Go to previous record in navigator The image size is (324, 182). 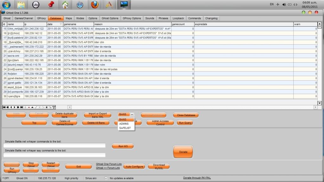tap(11, 107)
